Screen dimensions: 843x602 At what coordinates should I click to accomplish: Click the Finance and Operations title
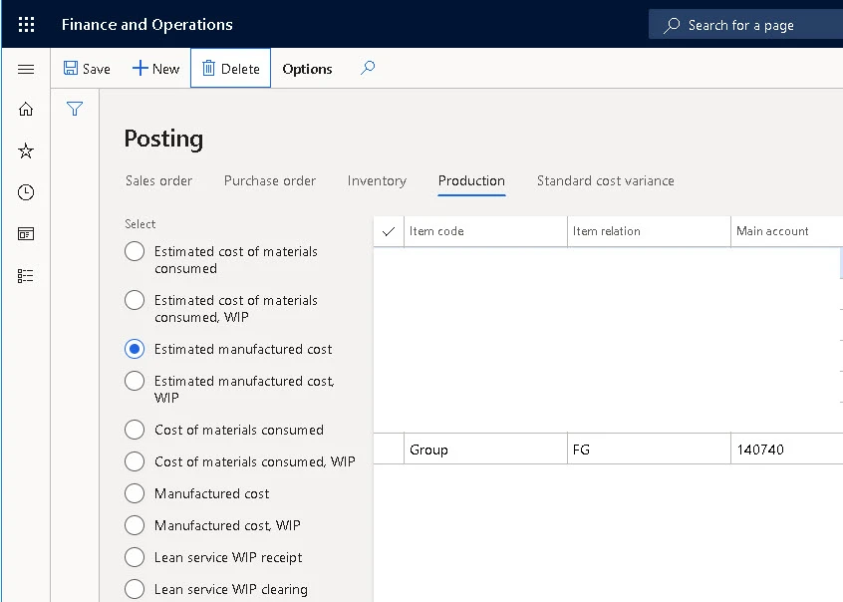point(147,25)
